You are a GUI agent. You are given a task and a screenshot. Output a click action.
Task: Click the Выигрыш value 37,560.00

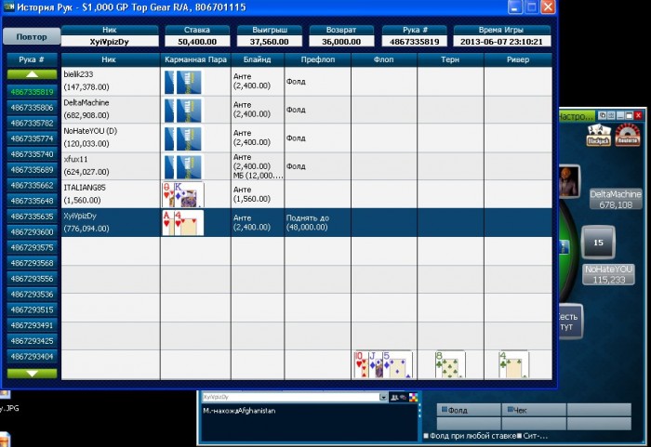(x=270, y=42)
